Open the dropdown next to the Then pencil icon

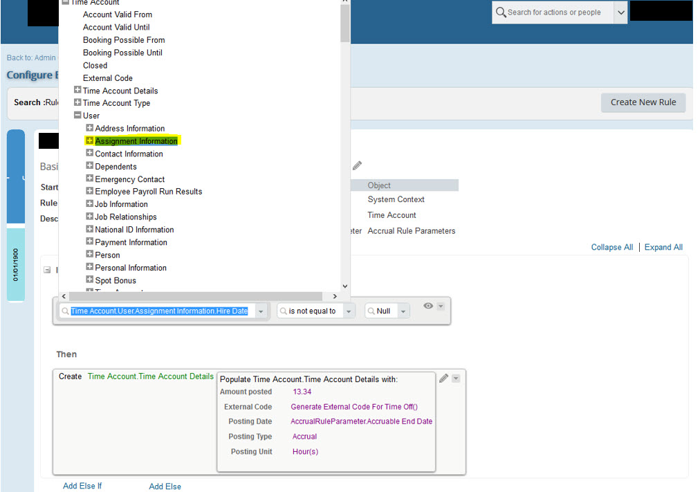point(456,379)
